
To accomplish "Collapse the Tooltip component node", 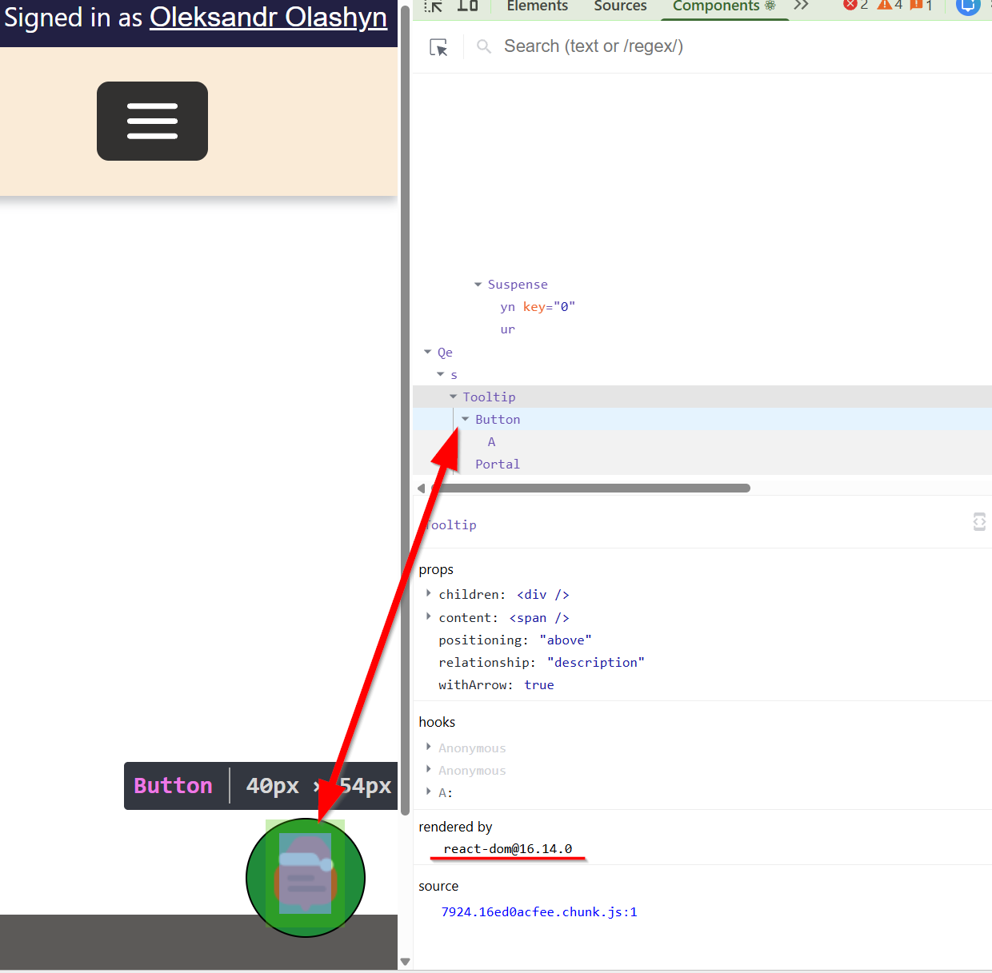I will point(454,396).
